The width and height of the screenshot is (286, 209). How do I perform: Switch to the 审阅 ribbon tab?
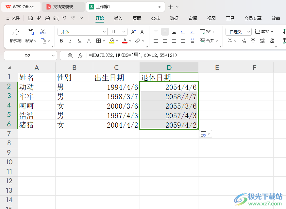[193, 18]
